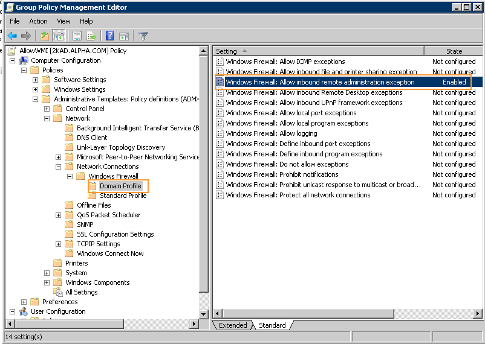Click the Back arrow toolbar icon
This screenshot has height=344, width=485.
[12, 36]
